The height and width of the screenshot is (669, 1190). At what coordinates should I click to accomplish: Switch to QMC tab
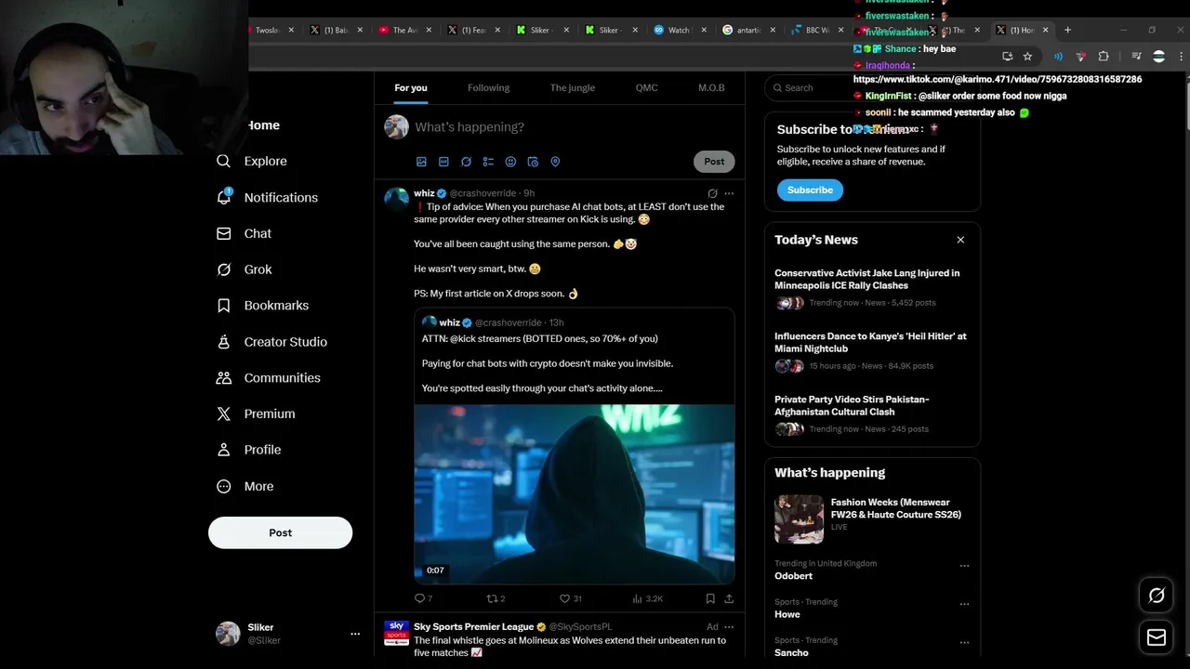[646, 87]
